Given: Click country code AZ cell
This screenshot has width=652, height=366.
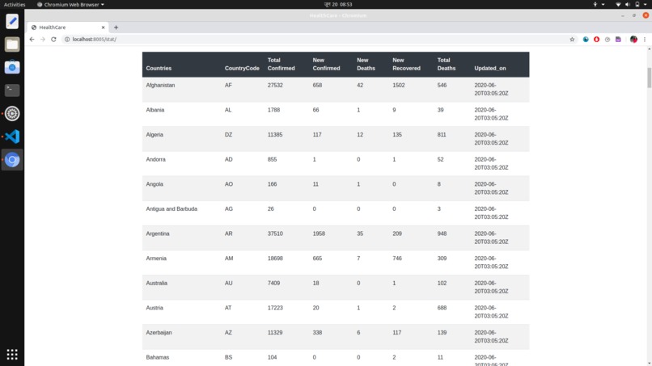Looking at the screenshot, I should point(228,333).
